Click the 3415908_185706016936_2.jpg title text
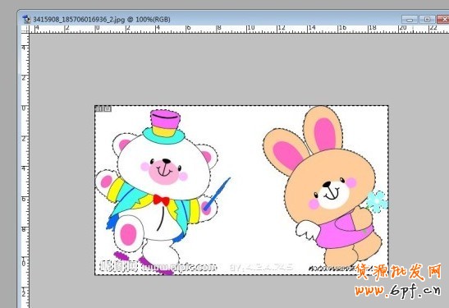The height and width of the screenshot is (308, 449). tap(79, 20)
